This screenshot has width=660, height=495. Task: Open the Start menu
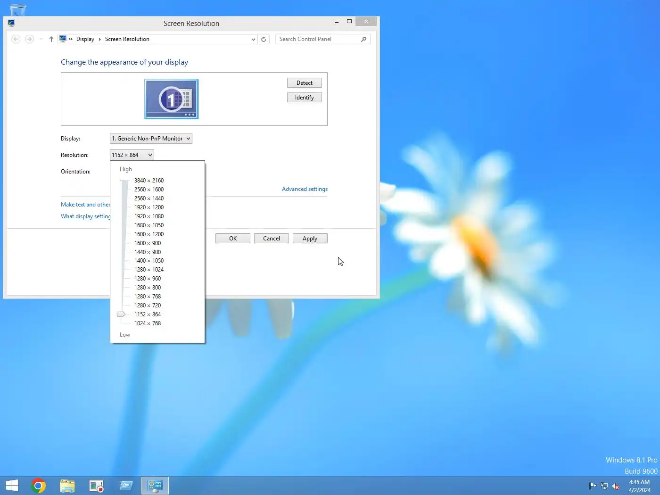[x=11, y=486]
